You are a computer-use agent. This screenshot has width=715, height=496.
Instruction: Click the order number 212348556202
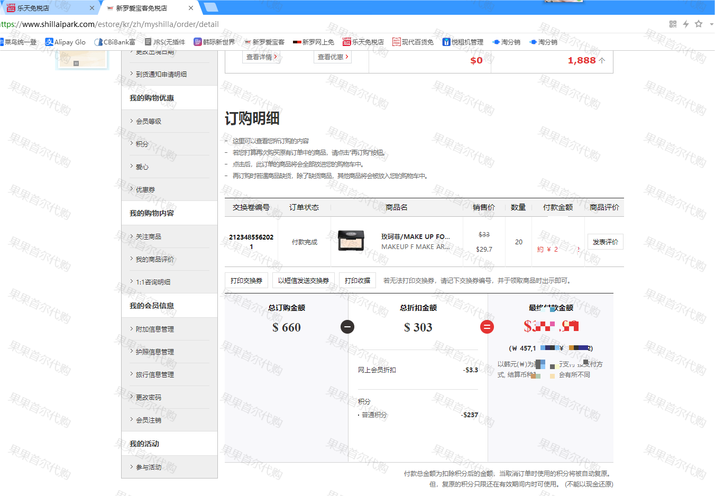point(251,242)
